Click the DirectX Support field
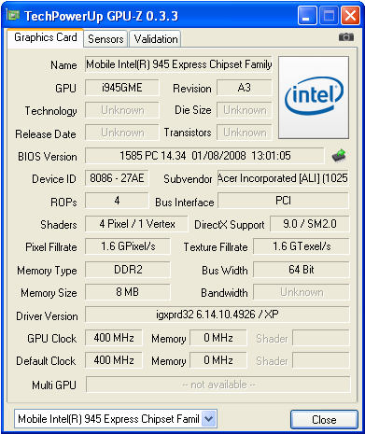 310,224
